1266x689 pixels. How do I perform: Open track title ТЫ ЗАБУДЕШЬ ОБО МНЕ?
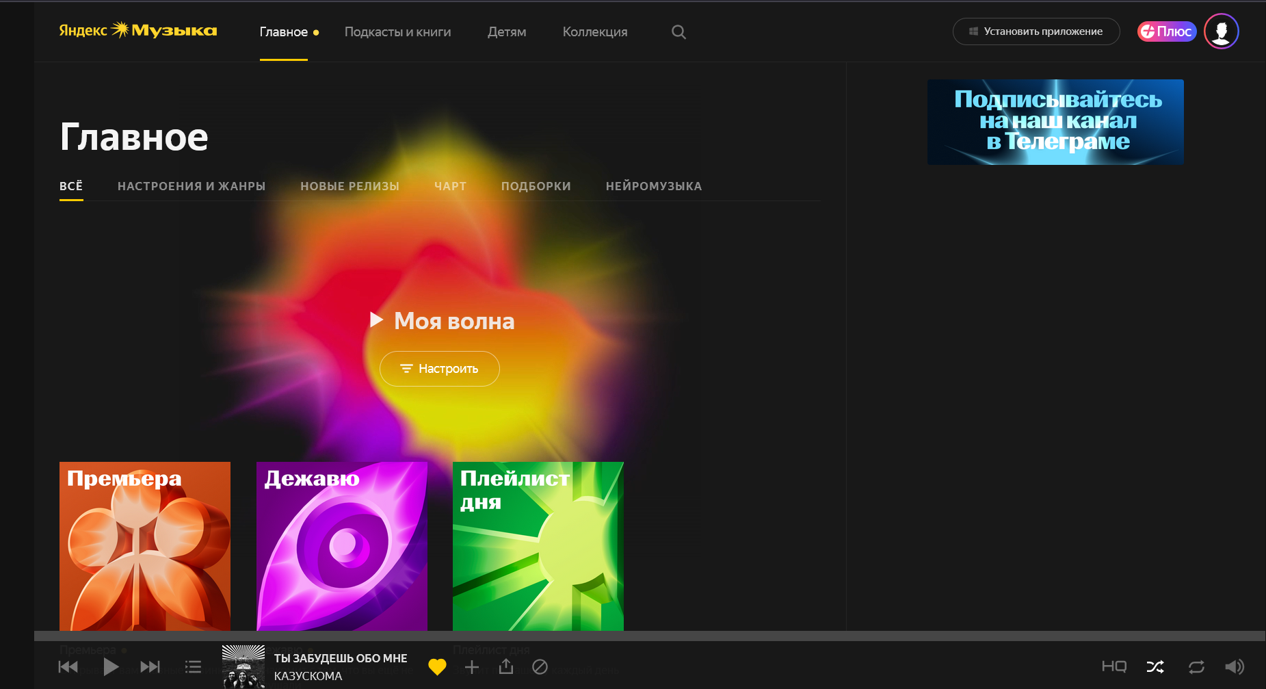click(x=341, y=658)
